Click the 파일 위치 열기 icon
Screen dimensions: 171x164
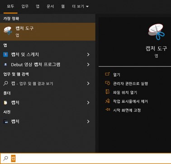click(107, 92)
